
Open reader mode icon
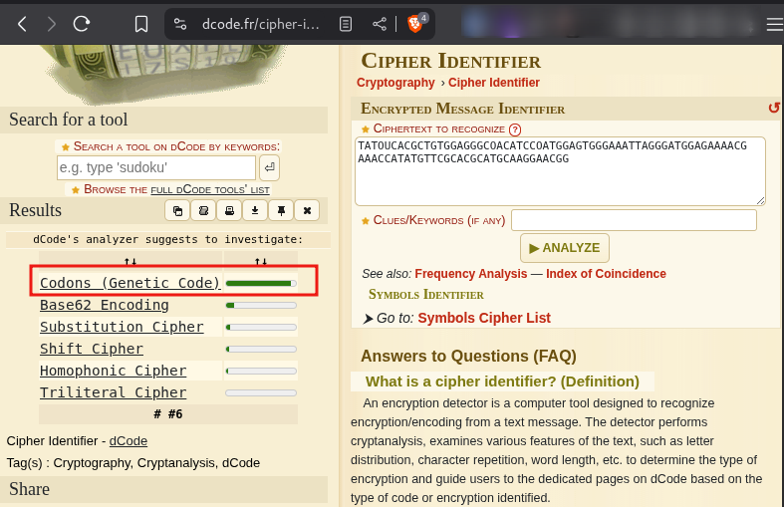346,24
